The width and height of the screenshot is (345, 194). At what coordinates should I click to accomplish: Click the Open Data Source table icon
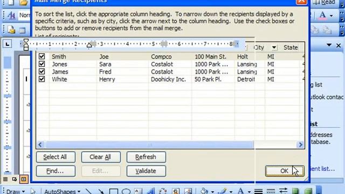[22, 30]
